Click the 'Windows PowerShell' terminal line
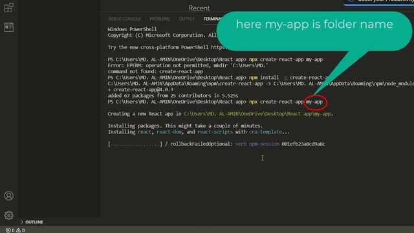Image resolution: width=414 pixels, height=233 pixels. coord(132,29)
